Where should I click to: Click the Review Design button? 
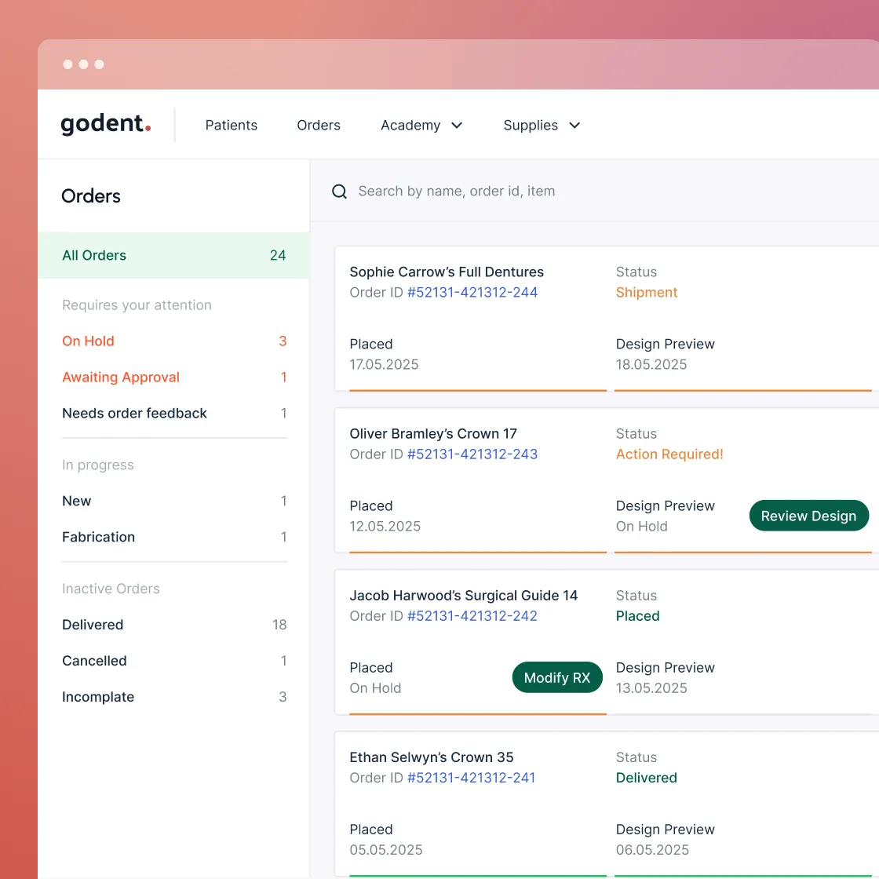(808, 516)
